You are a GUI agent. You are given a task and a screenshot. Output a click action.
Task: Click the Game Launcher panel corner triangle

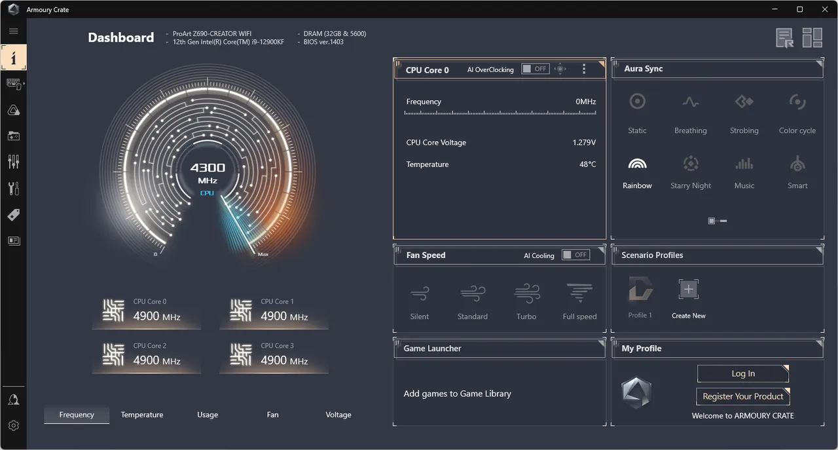(x=602, y=343)
